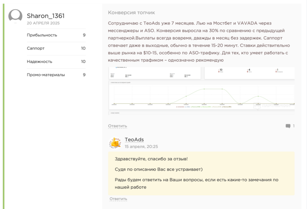
Task: Click the date 20 АПРЕЛЯ 2025
Action: coord(43,23)
